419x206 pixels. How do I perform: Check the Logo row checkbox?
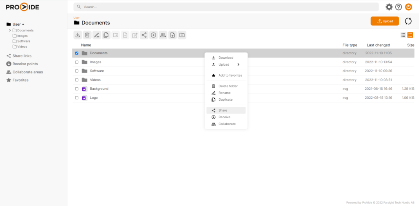77,98
